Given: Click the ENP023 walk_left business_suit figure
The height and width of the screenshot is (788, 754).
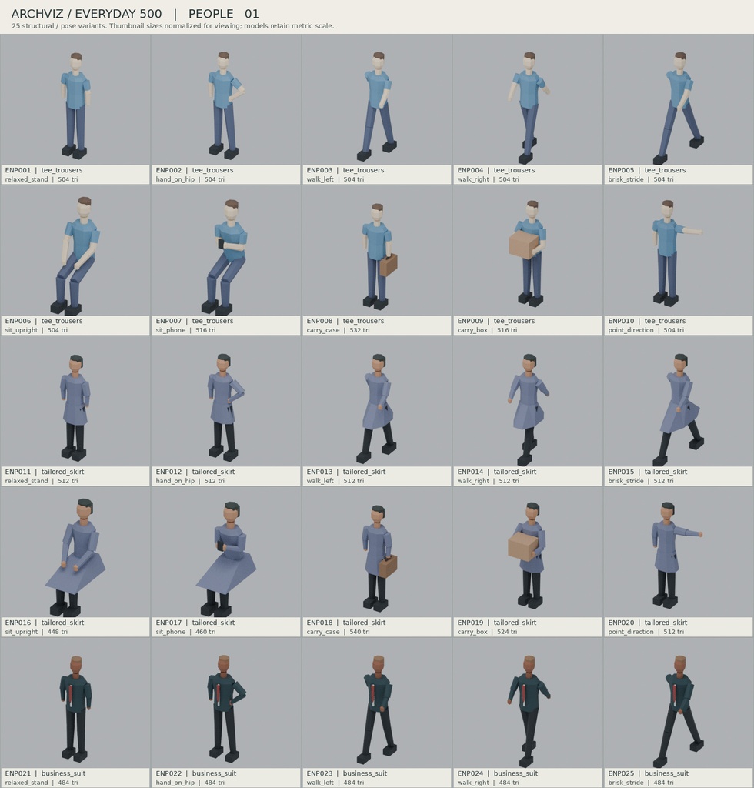Looking at the screenshot, I should click(377, 710).
